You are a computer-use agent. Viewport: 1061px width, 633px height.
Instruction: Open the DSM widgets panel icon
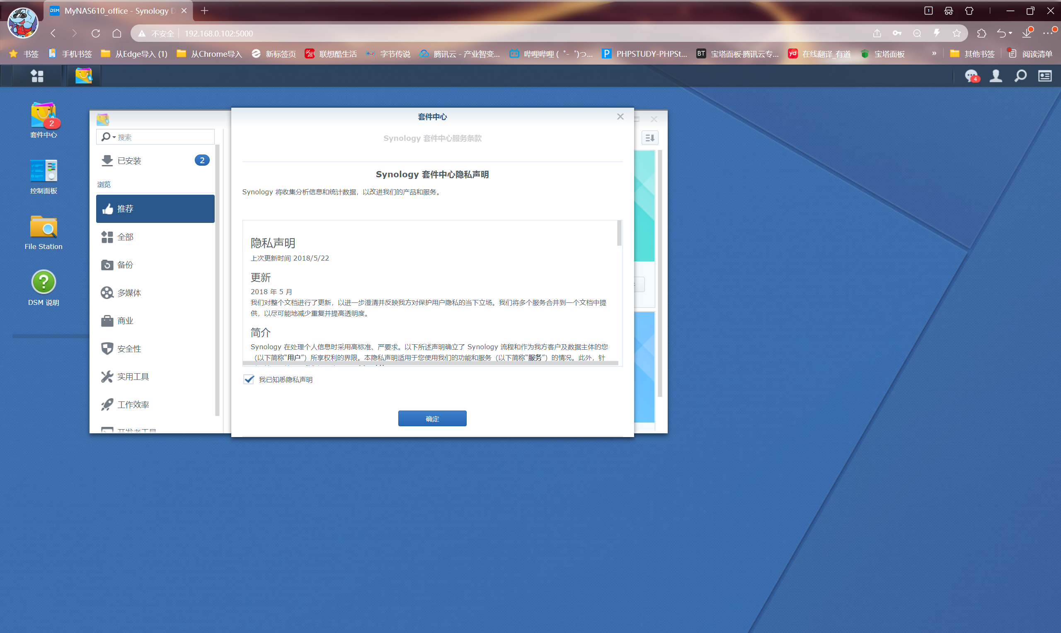point(1045,76)
